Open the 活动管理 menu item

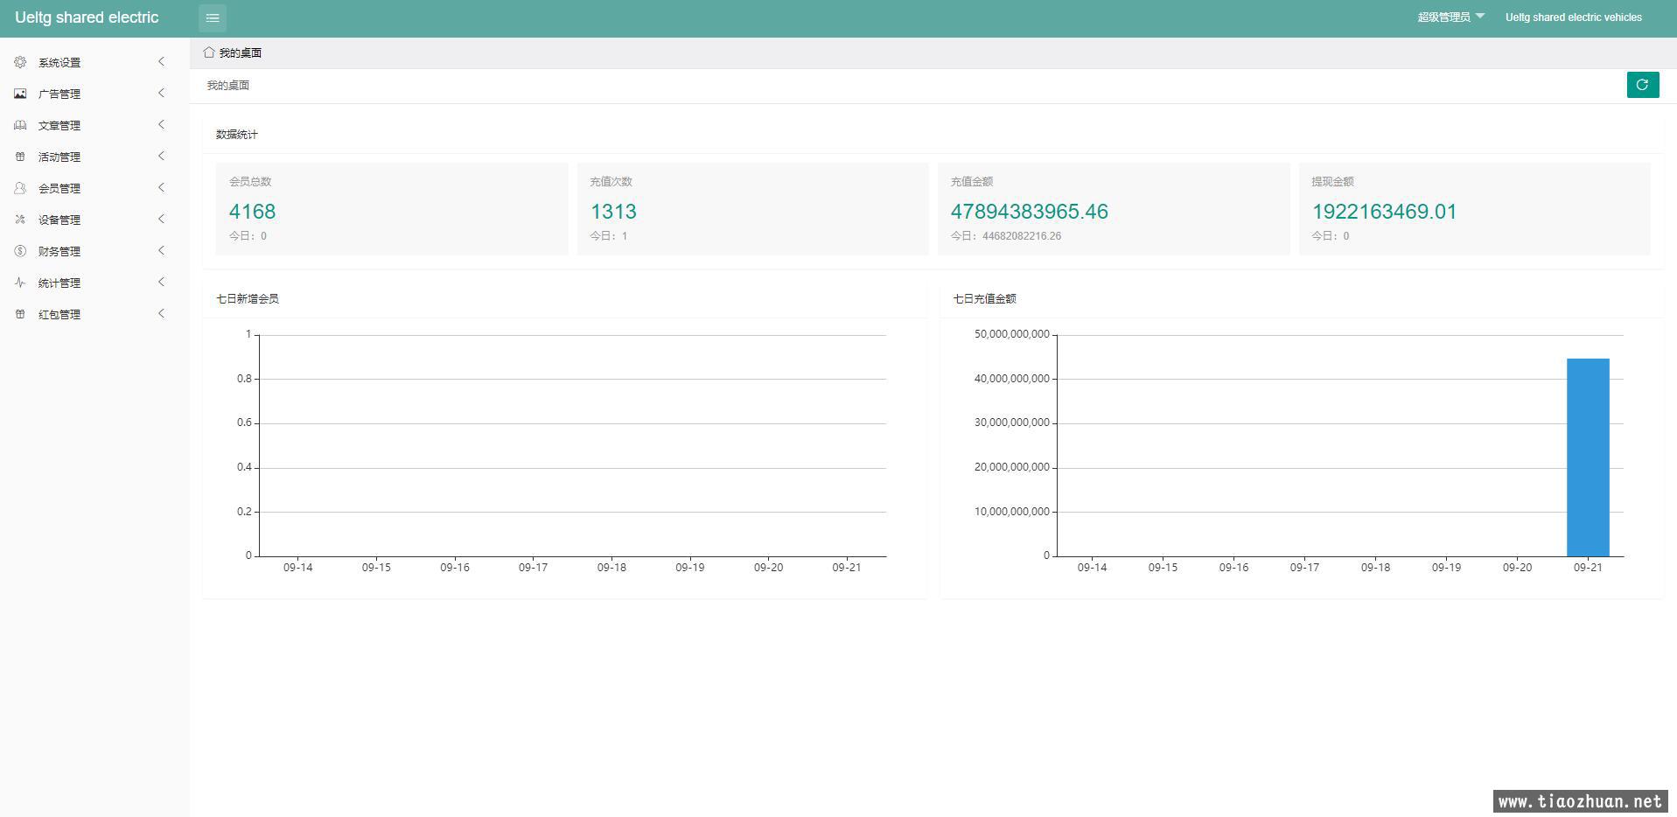pyautogui.click(x=94, y=157)
